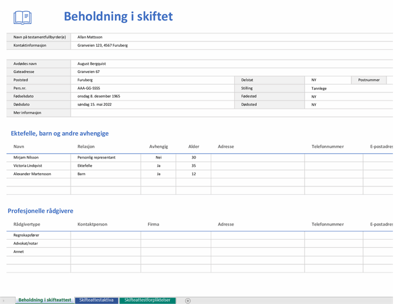Select the Relasjon column header
This screenshot has height=304, width=394.
click(86, 147)
